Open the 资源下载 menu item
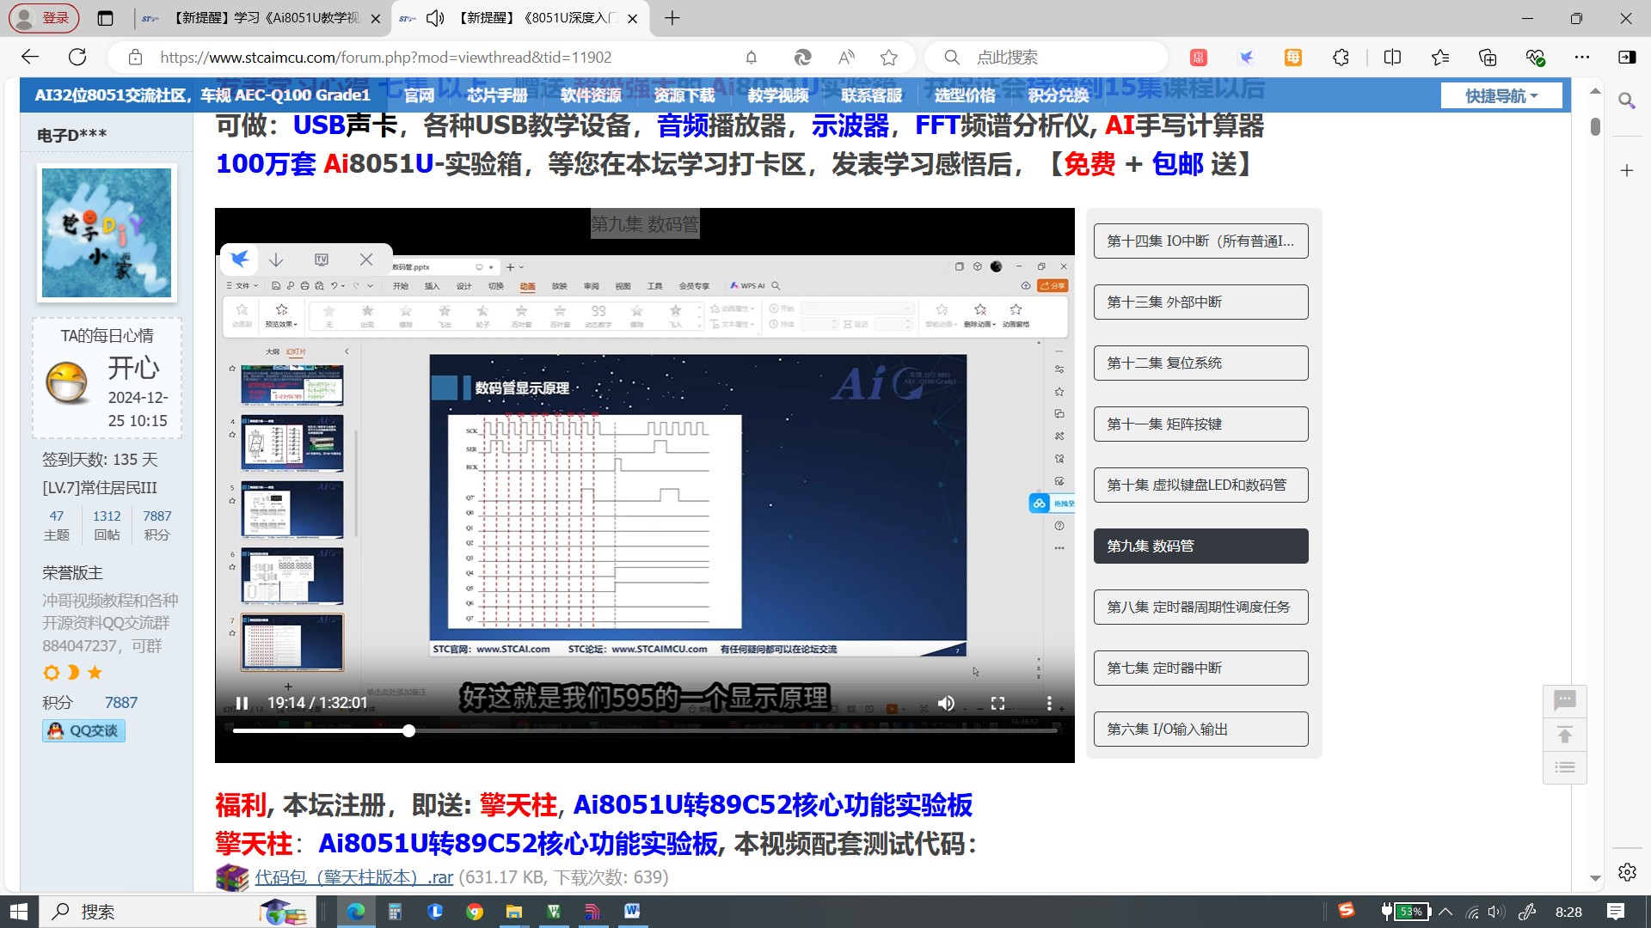 684,95
